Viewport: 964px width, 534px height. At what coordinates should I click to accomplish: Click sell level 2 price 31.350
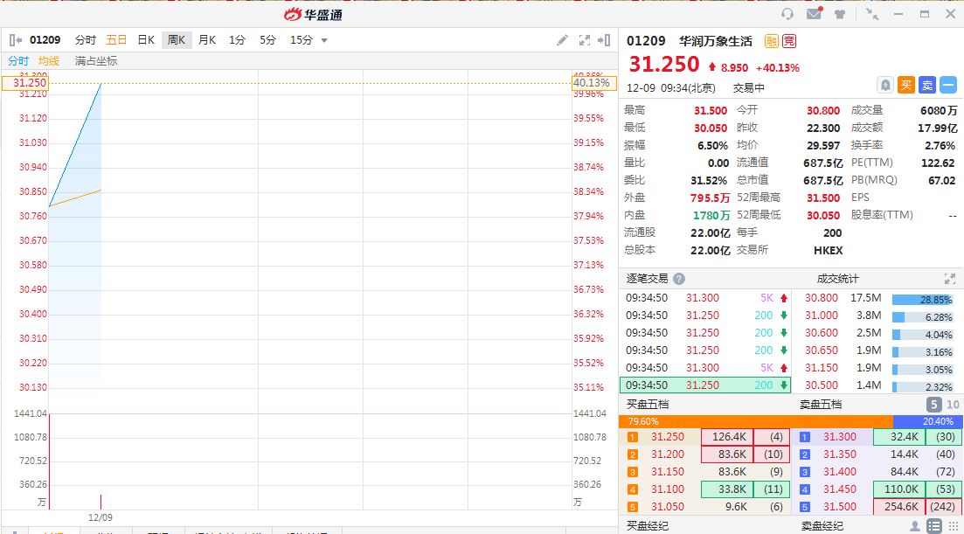(840, 454)
